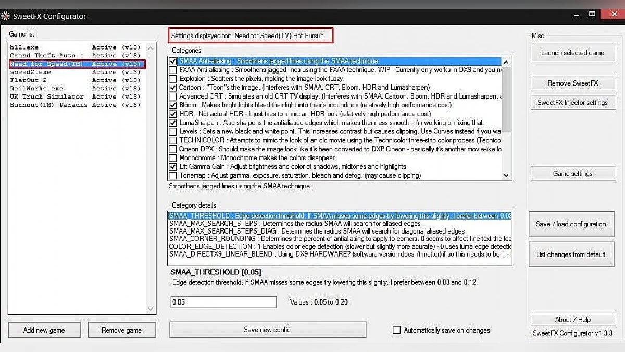Click the SMAA_THRESHOLD value input field
Viewport: 625px width, 352px height.
[x=223, y=302]
